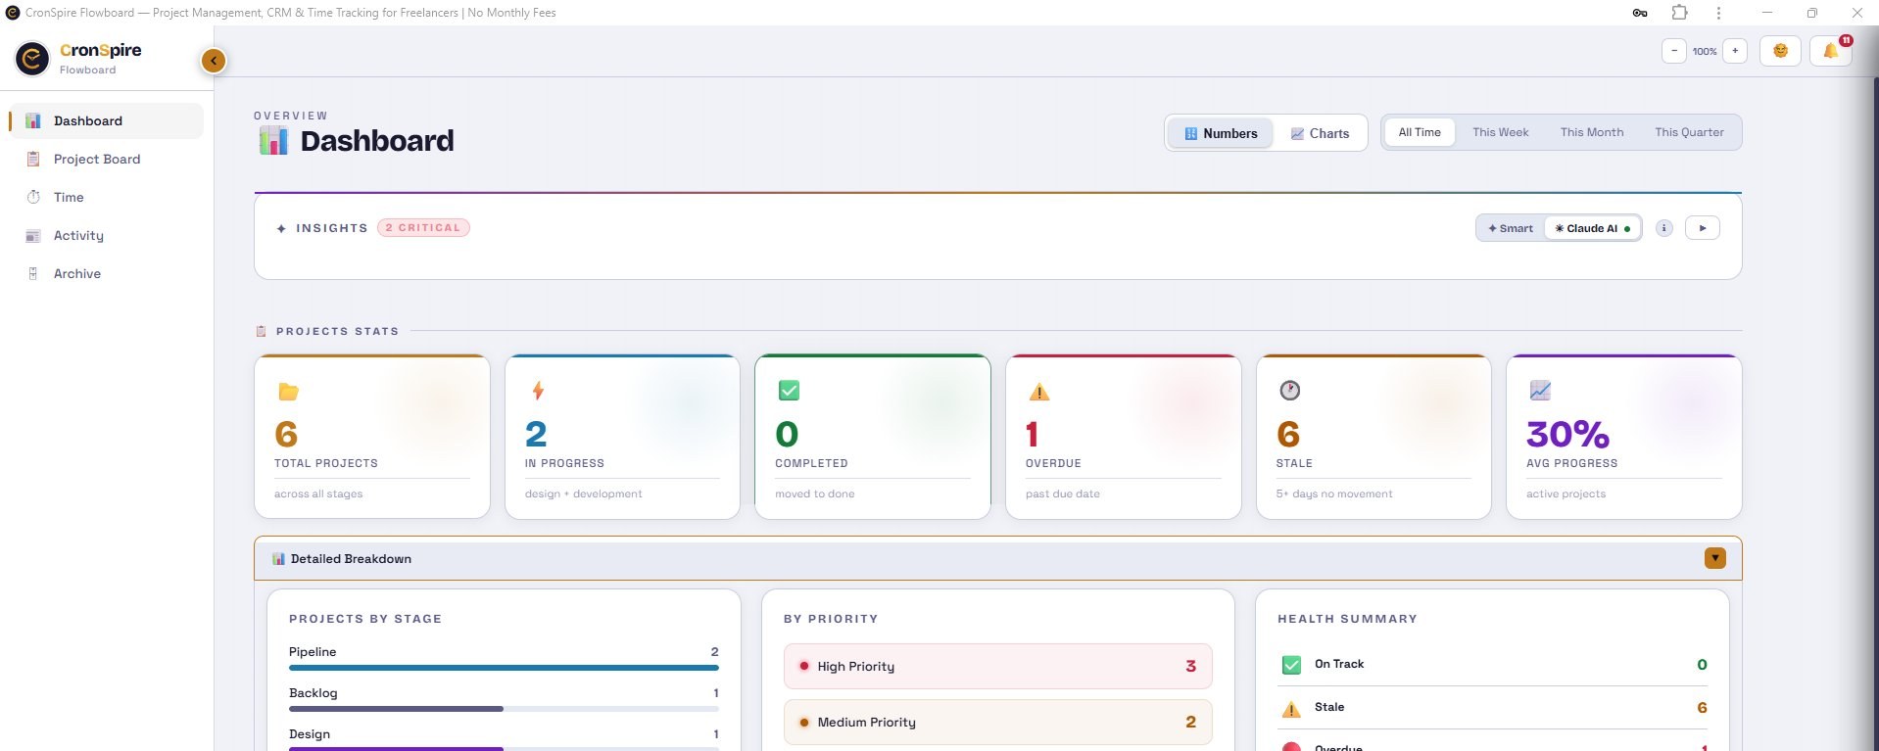Click the On Track green check icon
Viewport: 1879px width, 751px height.
pyautogui.click(x=1291, y=665)
